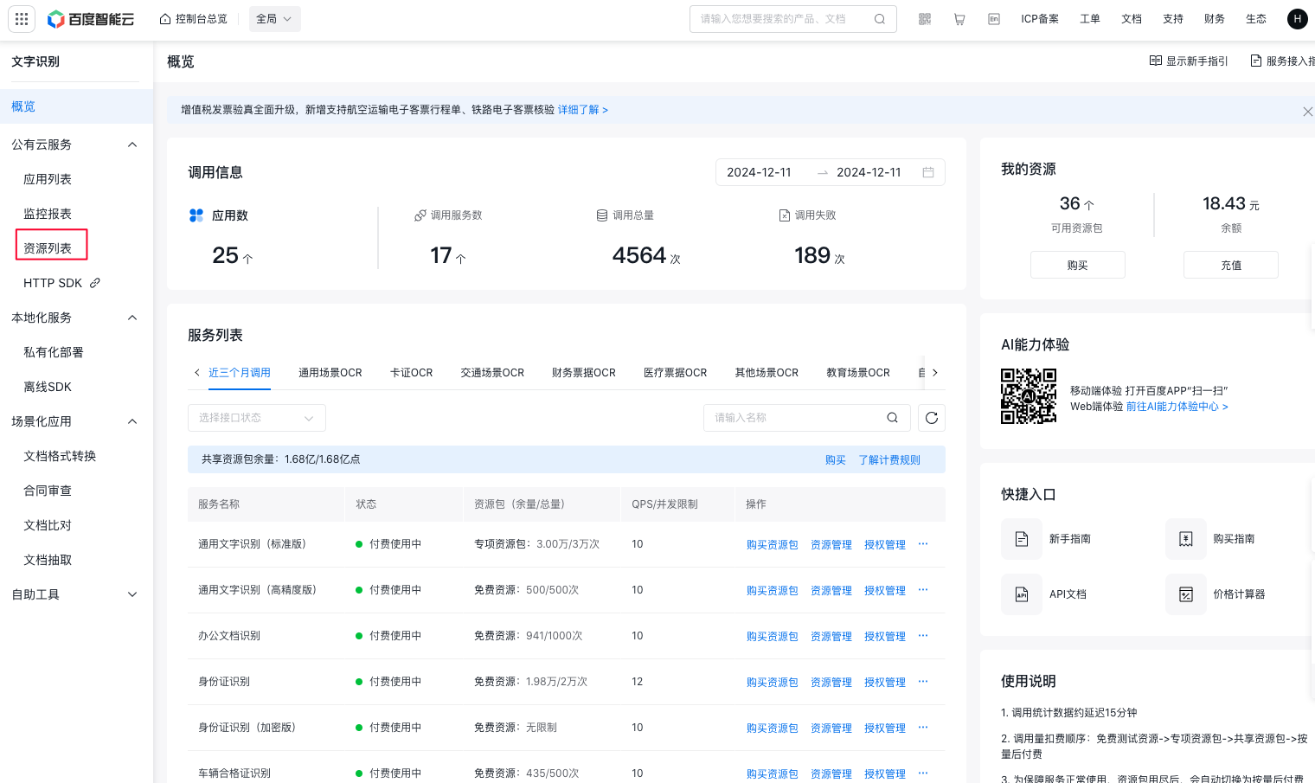1315x783 pixels.
Task: Focus the 请输入名称 search field
Action: click(806, 418)
